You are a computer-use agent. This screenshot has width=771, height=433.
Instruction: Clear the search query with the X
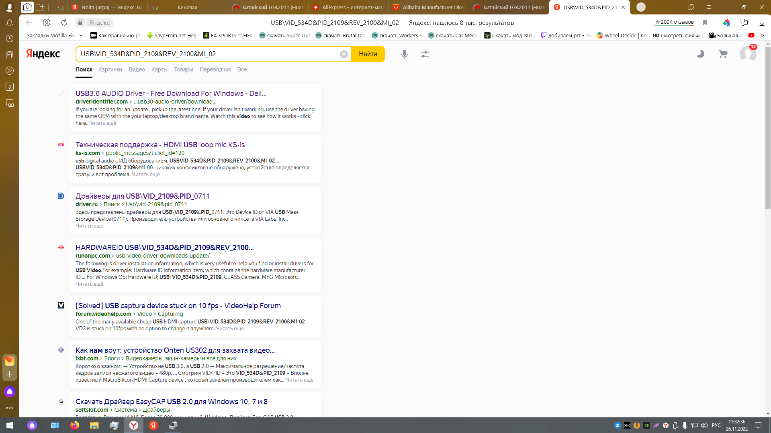(344, 54)
